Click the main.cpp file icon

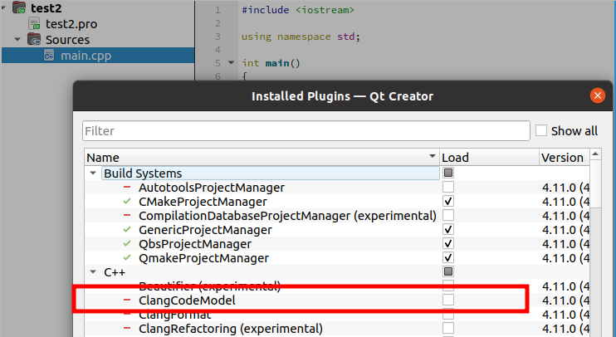[x=49, y=56]
